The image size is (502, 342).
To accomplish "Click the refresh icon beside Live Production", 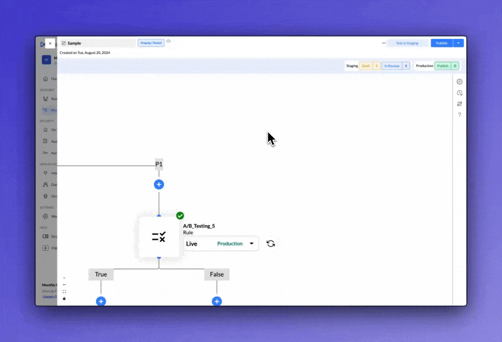I will point(270,244).
